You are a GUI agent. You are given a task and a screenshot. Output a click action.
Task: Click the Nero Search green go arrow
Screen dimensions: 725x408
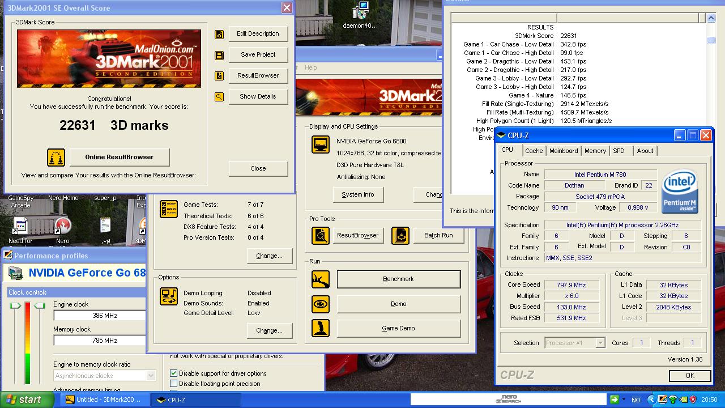pyautogui.click(x=615, y=399)
